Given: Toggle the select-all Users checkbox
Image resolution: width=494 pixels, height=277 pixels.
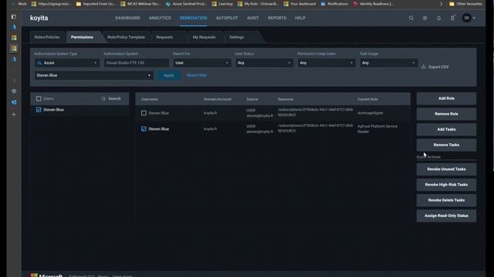Looking at the screenshot, I should point(39,98).
